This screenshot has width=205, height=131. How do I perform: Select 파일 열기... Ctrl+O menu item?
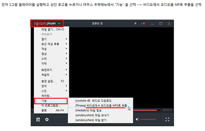(x=52, y=29)
